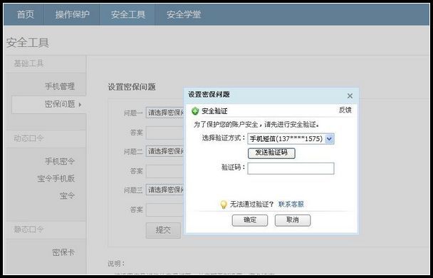
Task: Click the 反馈 link in dialog
Action: tap(345, 110)
